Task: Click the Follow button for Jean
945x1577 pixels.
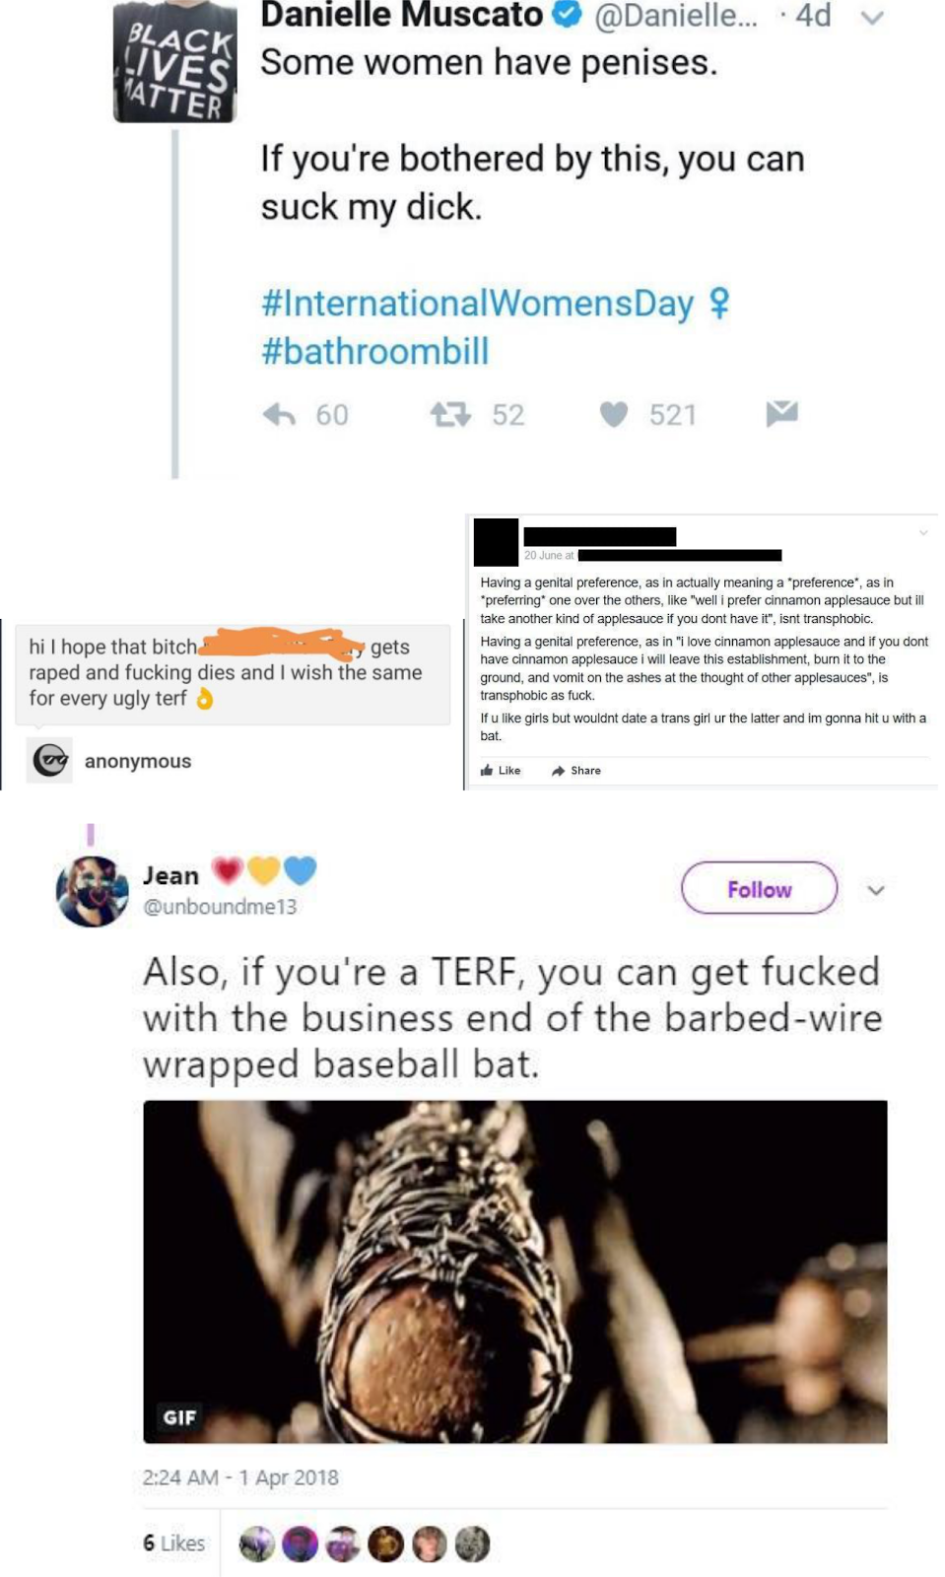Action: (x=759, y=889)
